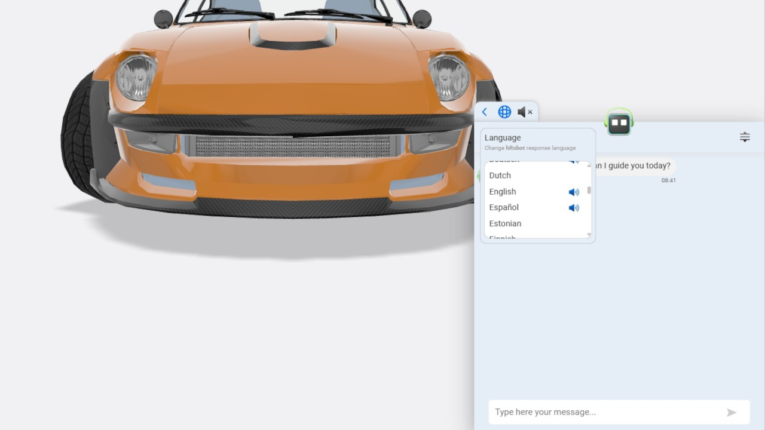The image size is (765, 430).
Task: Click the speaker icon beside Español
Action: point(574,208)
